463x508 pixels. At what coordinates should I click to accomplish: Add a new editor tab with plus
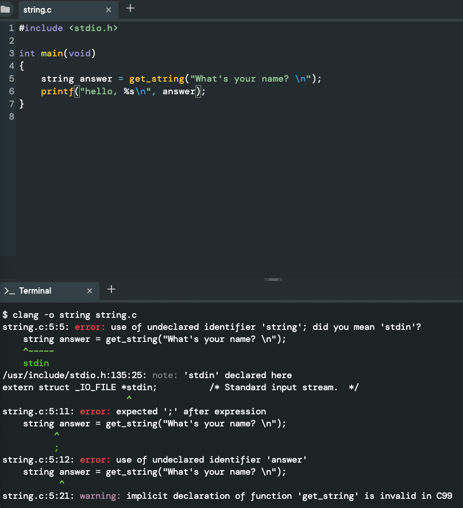[x=130, y=8]
